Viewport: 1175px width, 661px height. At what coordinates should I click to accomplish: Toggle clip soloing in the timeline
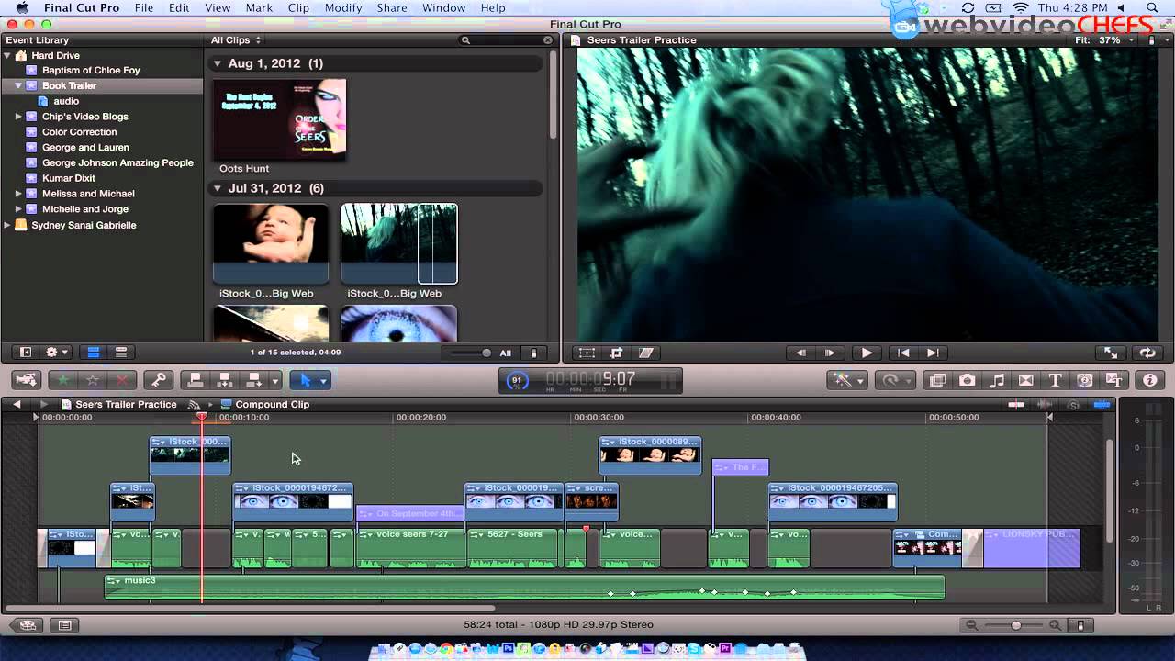[x=1073, y=404]
